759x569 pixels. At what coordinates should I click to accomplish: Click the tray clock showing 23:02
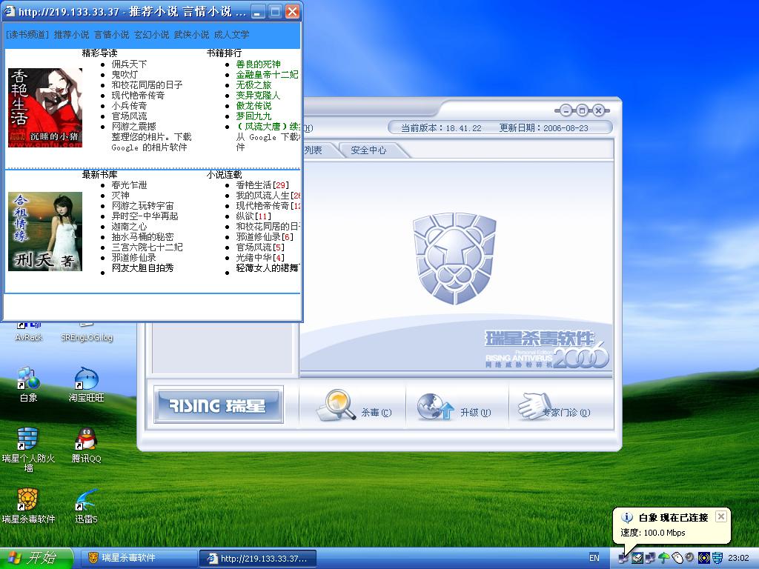click(x=738, y=558)
